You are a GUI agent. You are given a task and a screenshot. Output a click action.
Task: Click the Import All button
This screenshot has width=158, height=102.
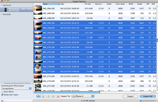148,96
